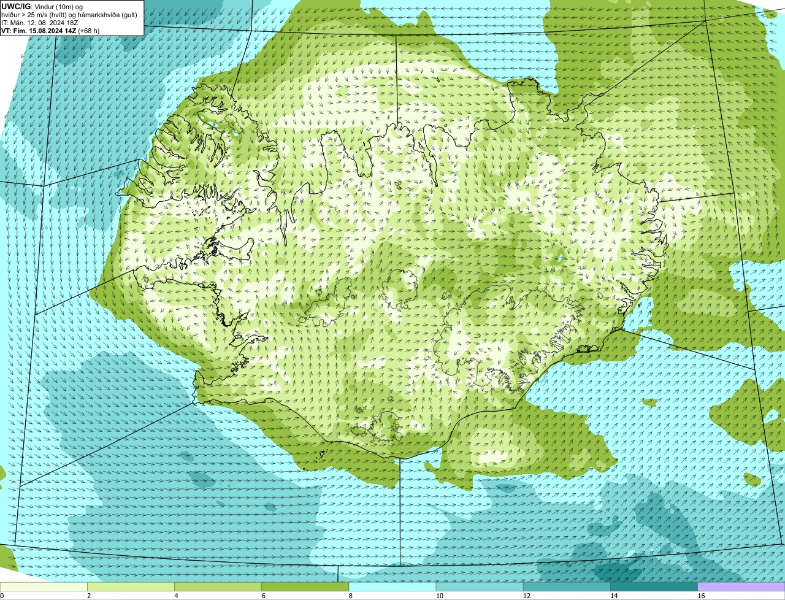
Task: Click the legend scale label '2'
Action: [89, 596]
